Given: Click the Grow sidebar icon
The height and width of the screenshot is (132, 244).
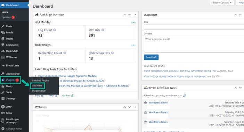Looking at the screenshot, I should (3, 113).
